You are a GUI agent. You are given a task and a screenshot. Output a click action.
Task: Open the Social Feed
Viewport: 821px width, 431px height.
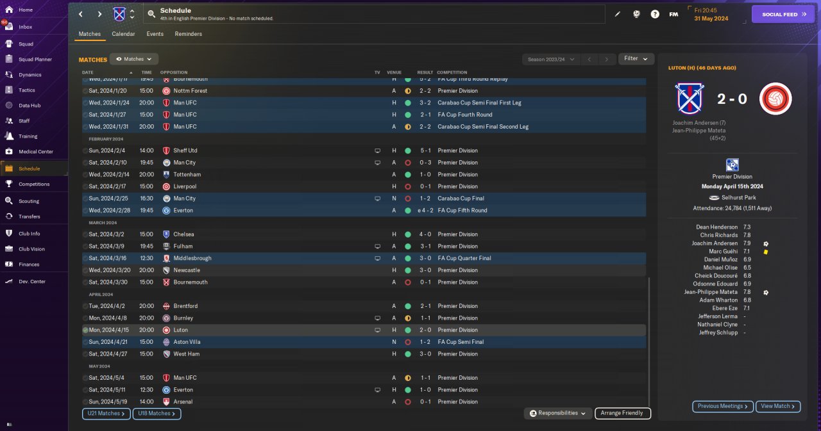(x=783, y=14)
